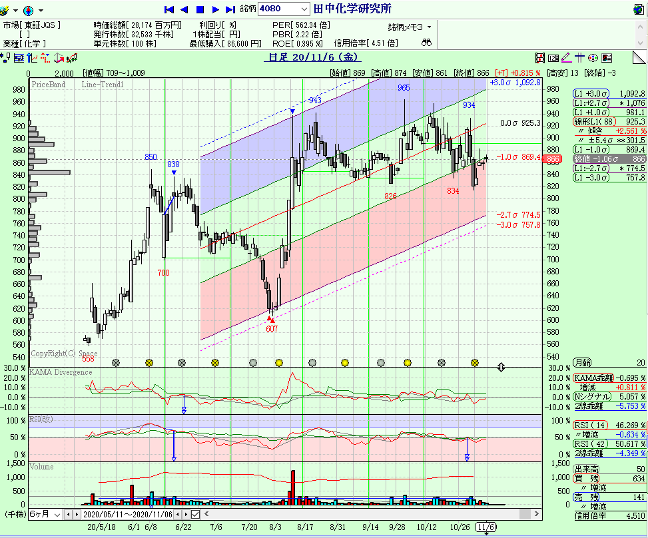Select the 11/6 date tab at bottom

tap(486, 527)
